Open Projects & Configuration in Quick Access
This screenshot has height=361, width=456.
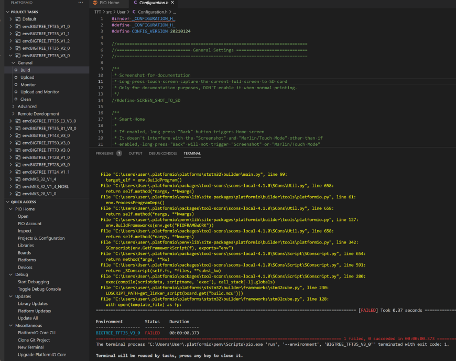(x=41, y=238)
